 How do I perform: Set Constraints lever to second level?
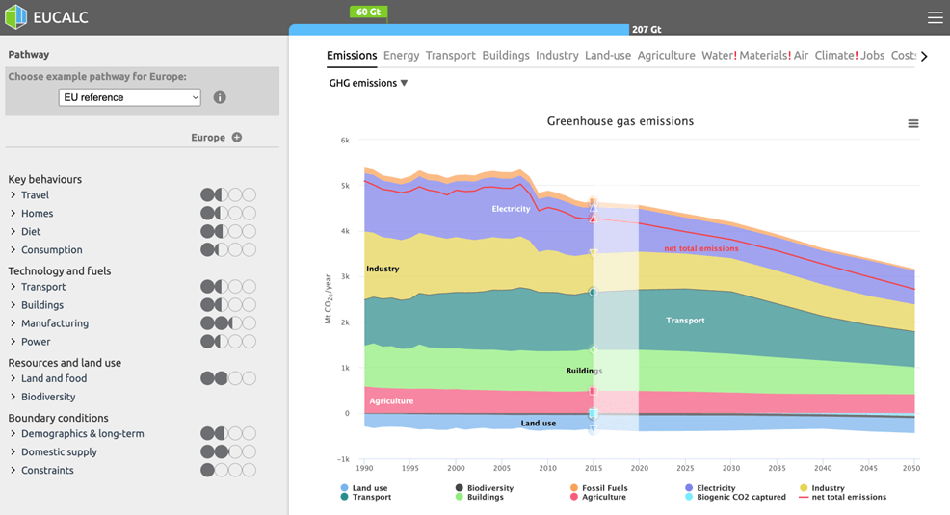[x=222, y=471]
